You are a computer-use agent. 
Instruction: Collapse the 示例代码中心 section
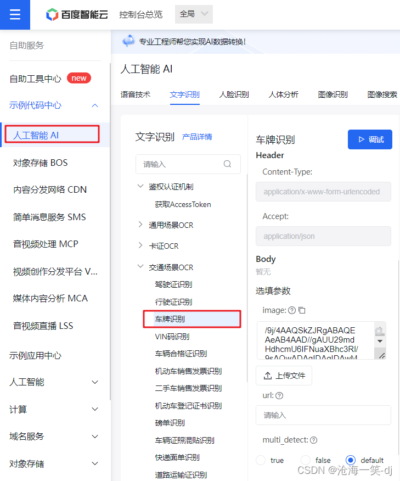[x=95, y=105]
